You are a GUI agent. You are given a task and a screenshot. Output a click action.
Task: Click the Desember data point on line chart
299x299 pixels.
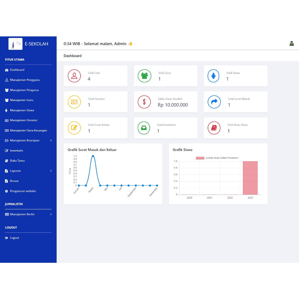tap(157, 185)
